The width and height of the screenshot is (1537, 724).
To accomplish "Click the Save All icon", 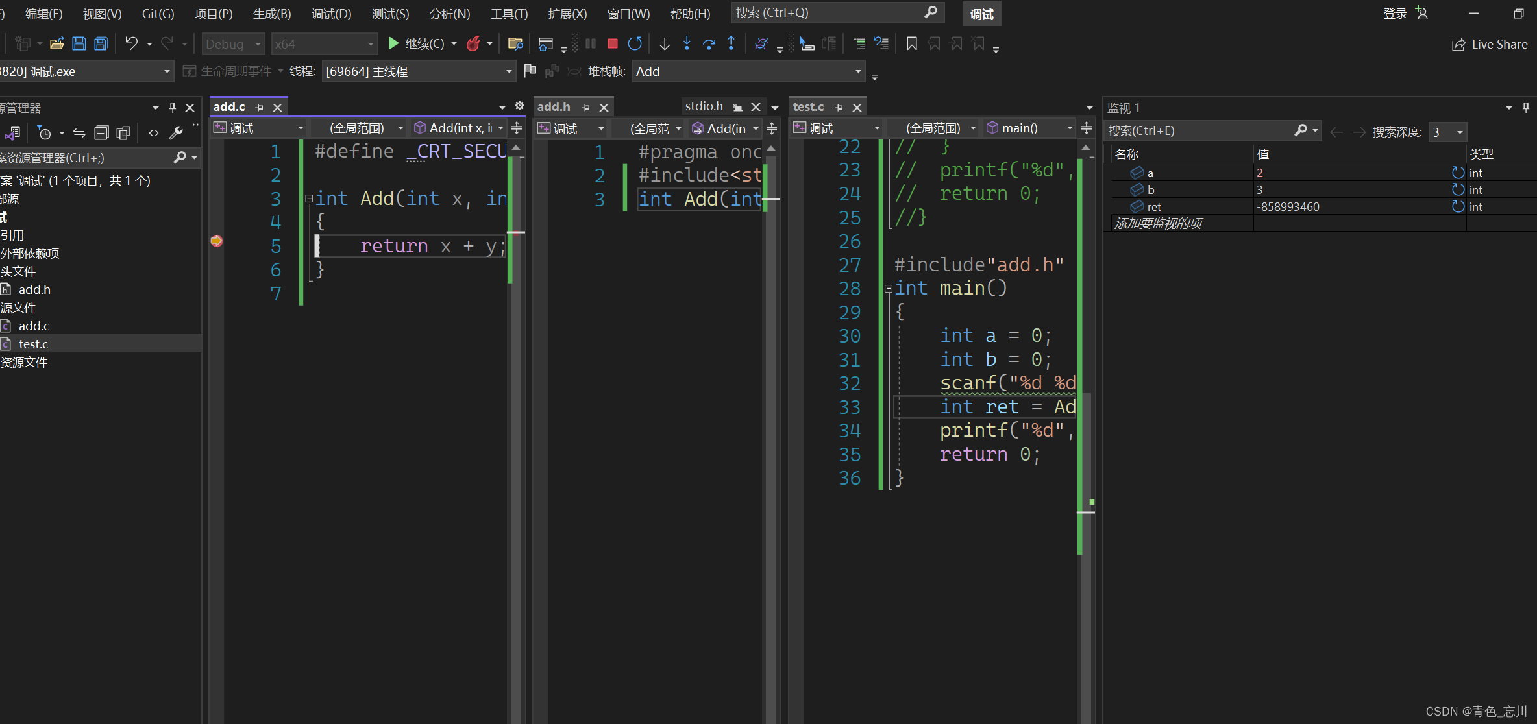I will point(101,44).
